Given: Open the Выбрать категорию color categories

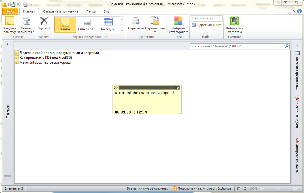Looking at the screenshot, I should tap(178, 25).
